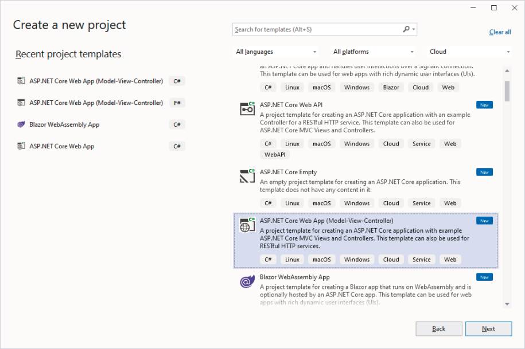The width and height of the screenshot is (525, 349).
Task: Select ASP.NET Core Empty template title
Action: click(288, 172)
